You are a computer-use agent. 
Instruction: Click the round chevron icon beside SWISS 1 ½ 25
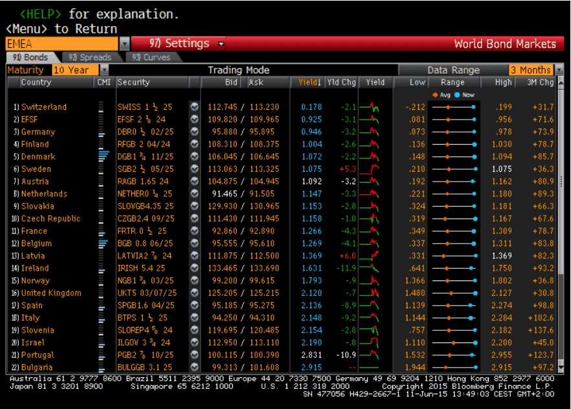pos(194,107)
